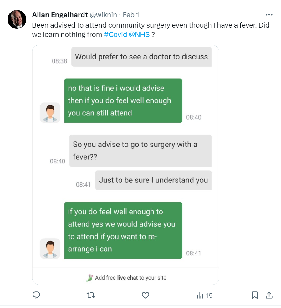Open the #Covid hashtag
The width and height of the screenshot is (281, 308).
pos(115,34)
